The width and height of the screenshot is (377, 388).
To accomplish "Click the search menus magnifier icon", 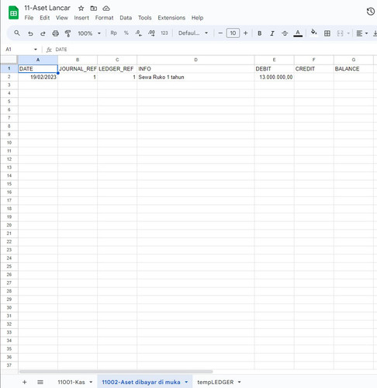I will (x=17, y=33).
